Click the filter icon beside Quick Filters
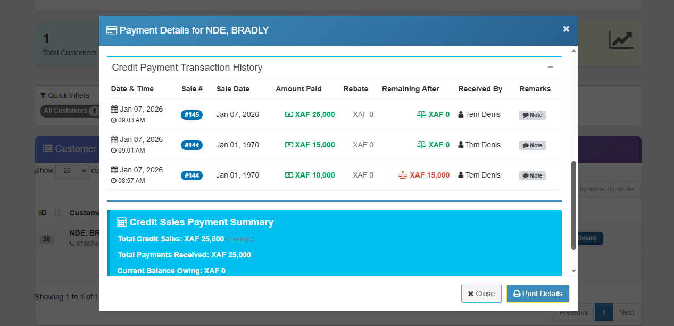The height and width of the screenshot is (326, 674). (x=44, y=95)
